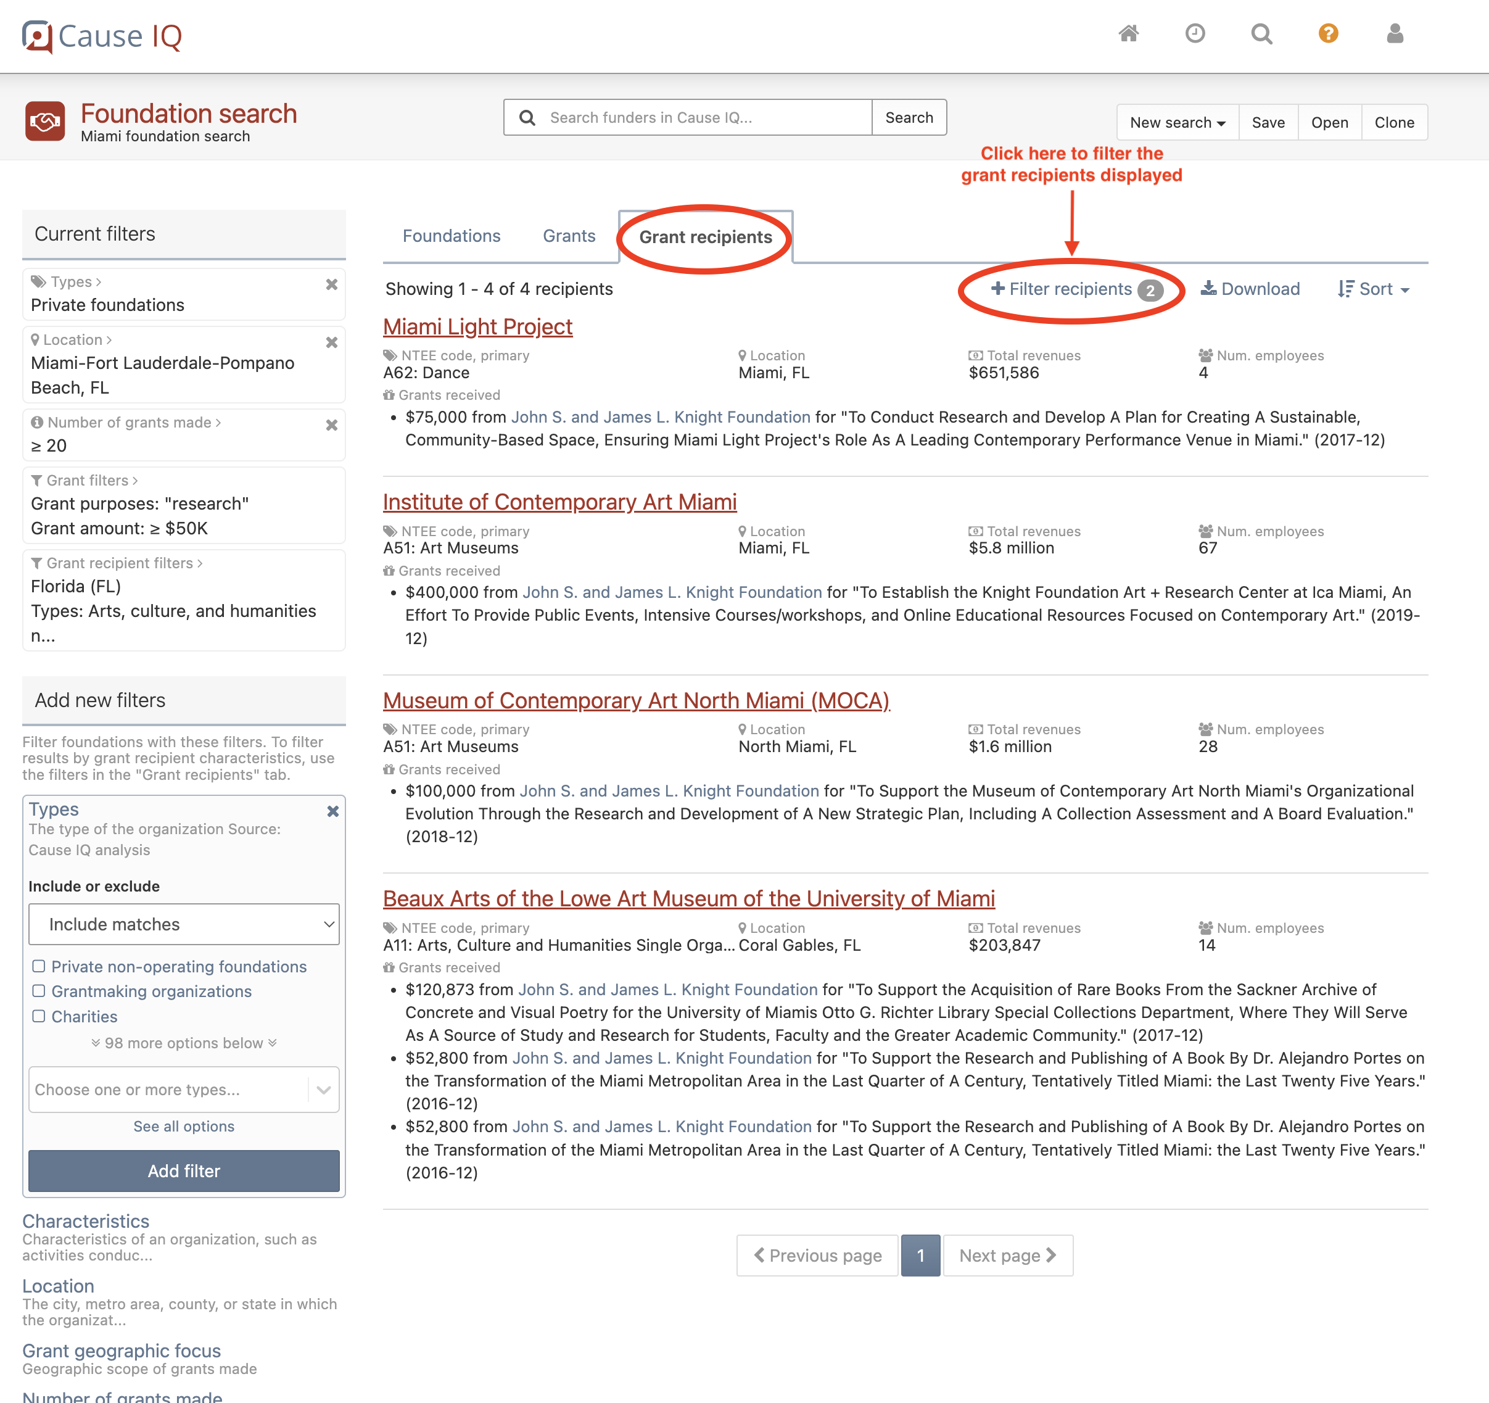Viewport: 1489px width, 1403px height.
Task: Expand 98 more options below
Action: click(x=184, y=1043)
